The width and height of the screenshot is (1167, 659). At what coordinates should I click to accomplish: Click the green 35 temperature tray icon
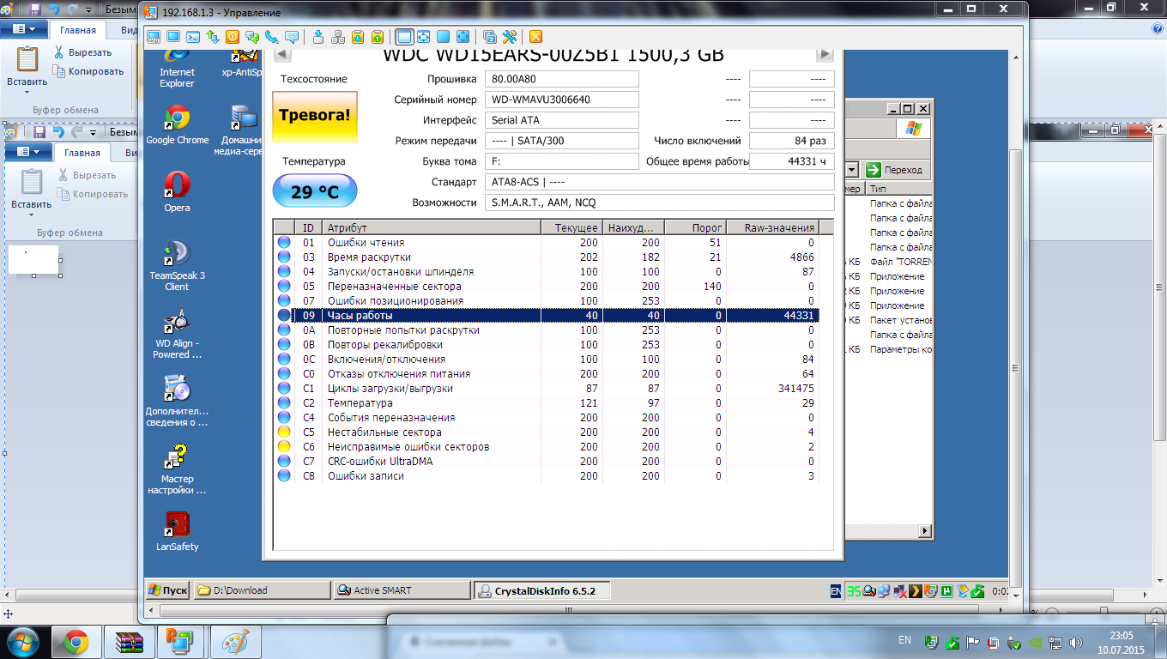click(853, 590)
